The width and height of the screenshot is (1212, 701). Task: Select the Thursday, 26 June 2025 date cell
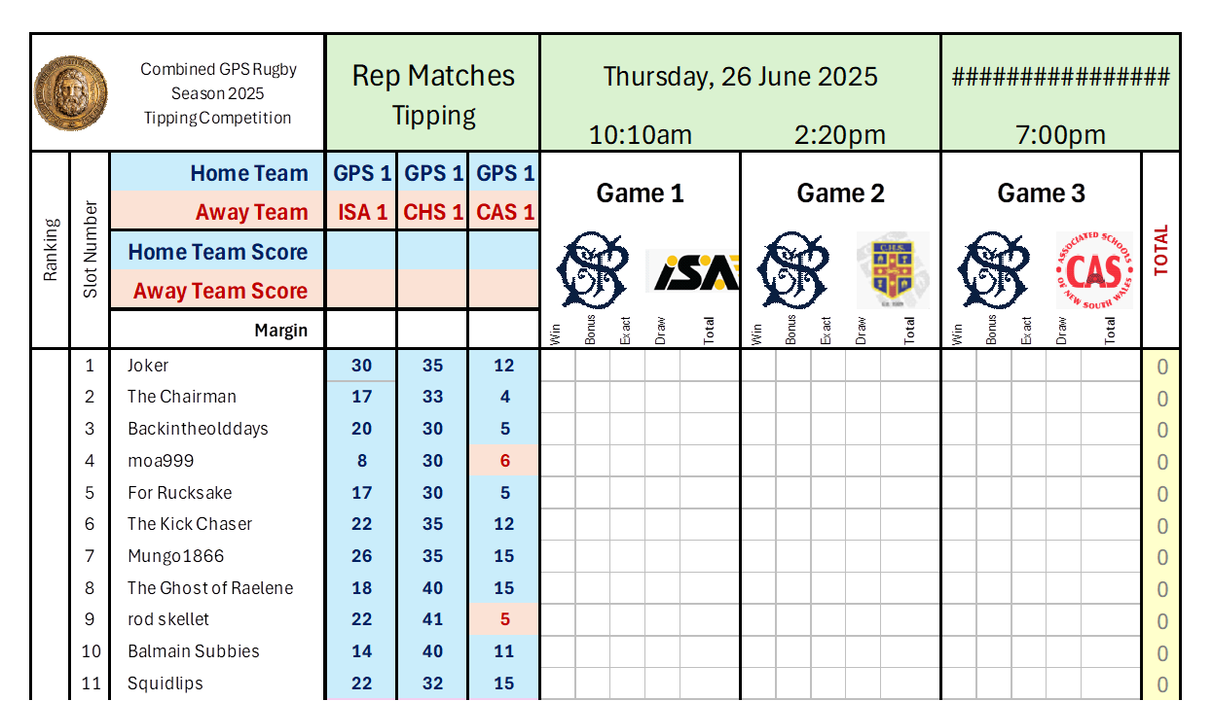click(741, 77)
